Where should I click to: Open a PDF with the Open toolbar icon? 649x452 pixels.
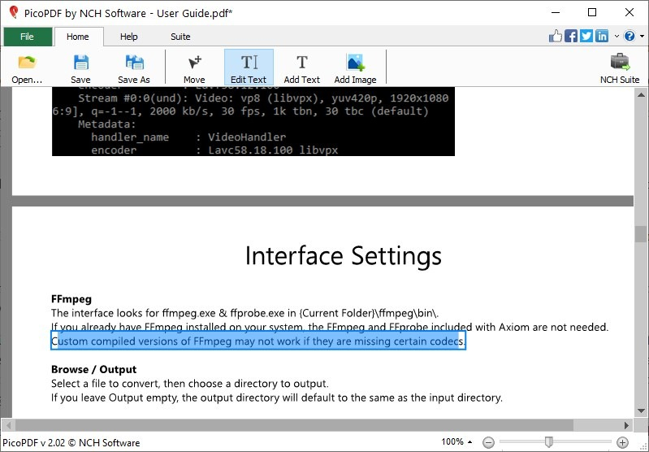pyautogui.click(x=27, y=67)
